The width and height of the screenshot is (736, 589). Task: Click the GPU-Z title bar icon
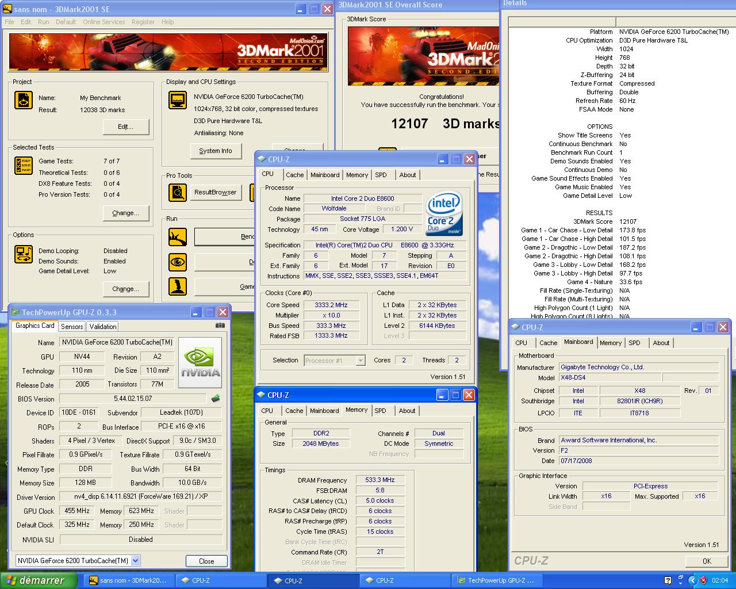[x=15, y=312]
